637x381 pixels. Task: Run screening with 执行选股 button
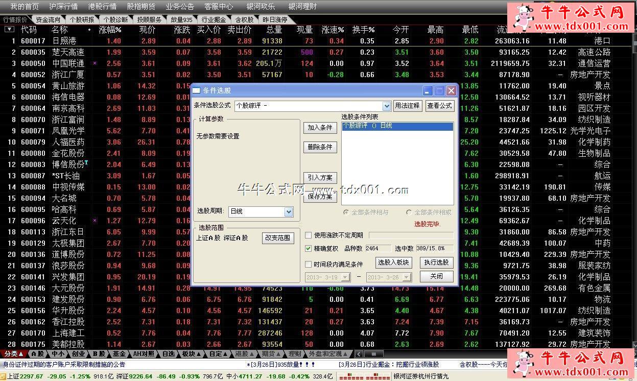point(437,263)
